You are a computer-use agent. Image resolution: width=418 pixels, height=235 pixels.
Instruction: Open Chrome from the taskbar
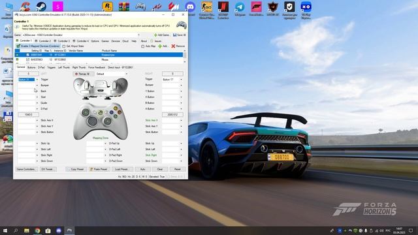[x=37, y=230]
